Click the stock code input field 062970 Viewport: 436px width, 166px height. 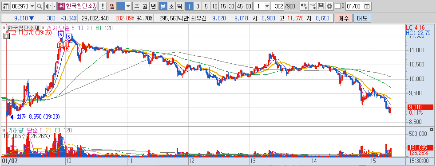pyautogui.click(x=20, y=6)
